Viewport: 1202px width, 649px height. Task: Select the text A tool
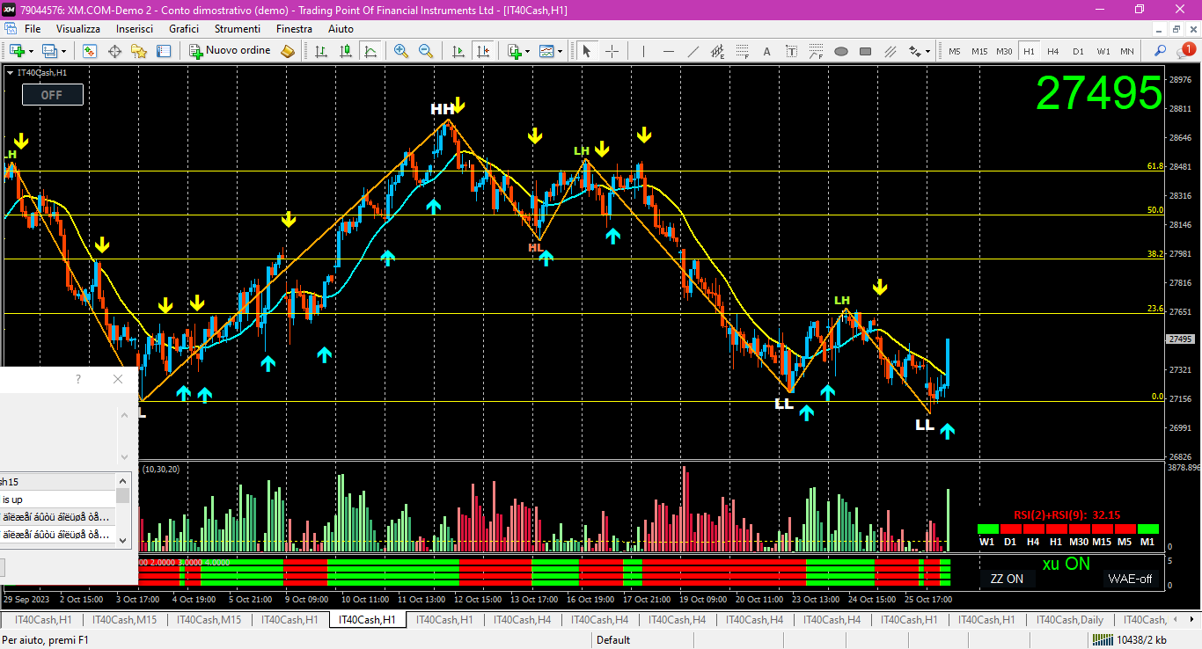[766, 51]
